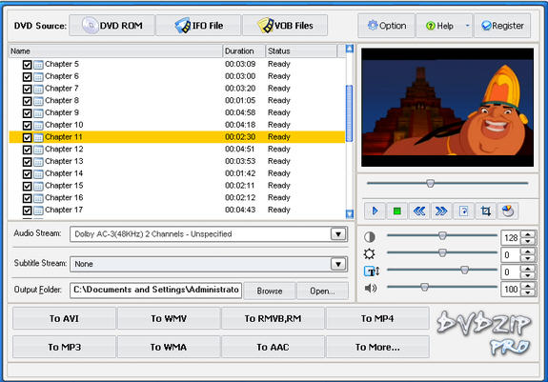548x382 pixels.
Task: Select the VOB Files source
Action: [285, 25]
